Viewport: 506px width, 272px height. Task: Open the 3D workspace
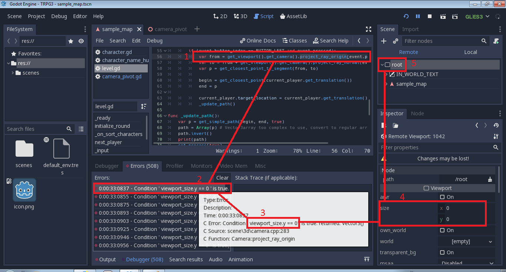pyautogui.click(x=240, y=16)
